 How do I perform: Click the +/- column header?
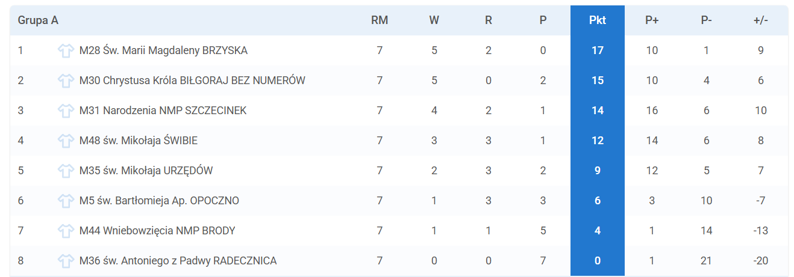[x=761, y=20]
